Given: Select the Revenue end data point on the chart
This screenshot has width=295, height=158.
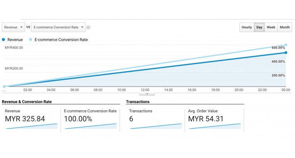Looking at the screenshot, I should [286, 53].
